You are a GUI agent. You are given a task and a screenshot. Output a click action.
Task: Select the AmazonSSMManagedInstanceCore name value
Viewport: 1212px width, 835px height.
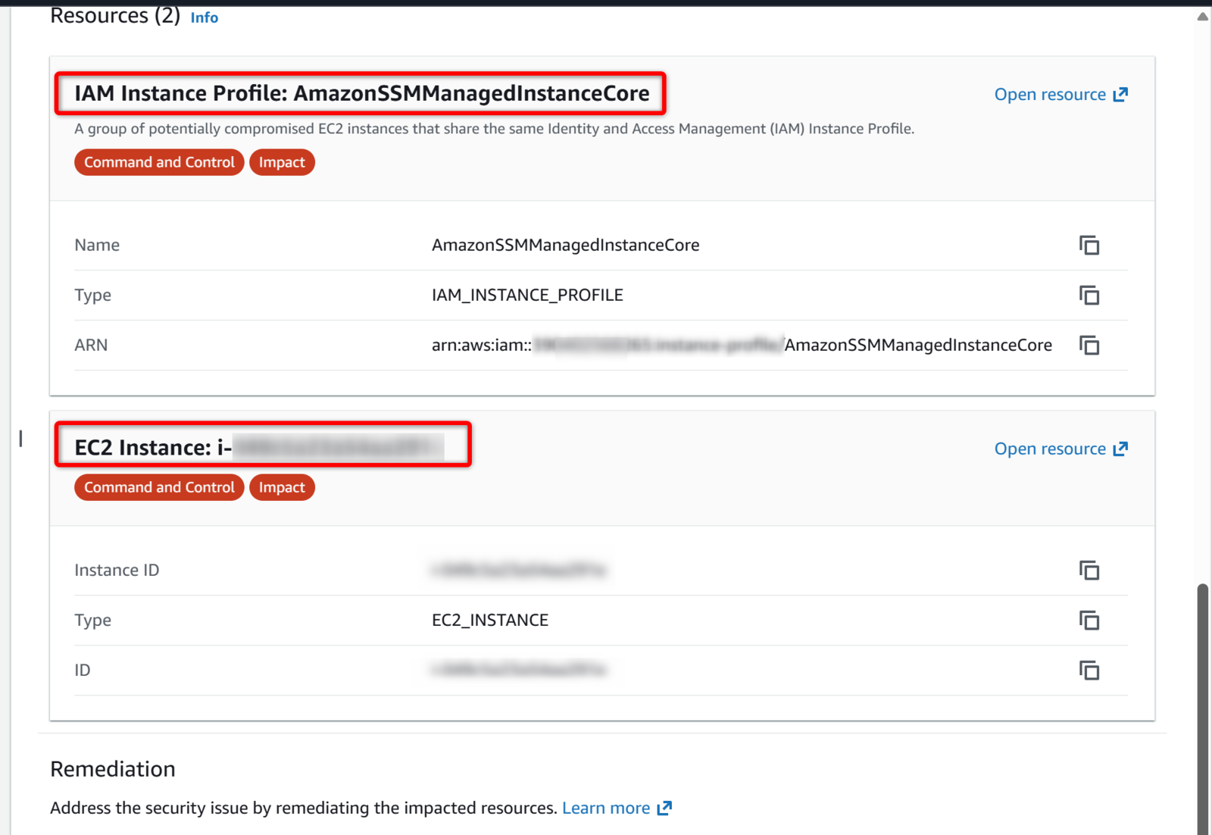pos(566,245)
